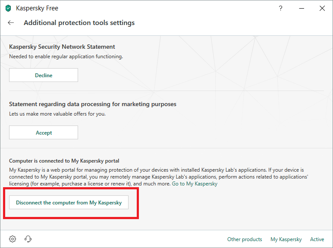Go back using the left arrow
333x248 pixels.
[11, 23]
